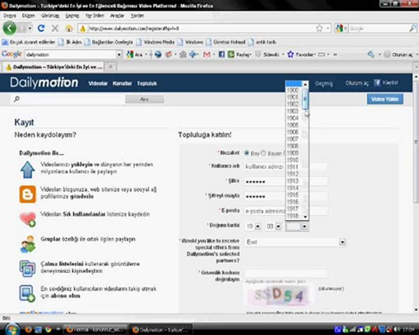Click the magnifier icon in the Dailymotion search bar
The width and height of the screenshot is (419, 335).
click(x=17, y=99)
